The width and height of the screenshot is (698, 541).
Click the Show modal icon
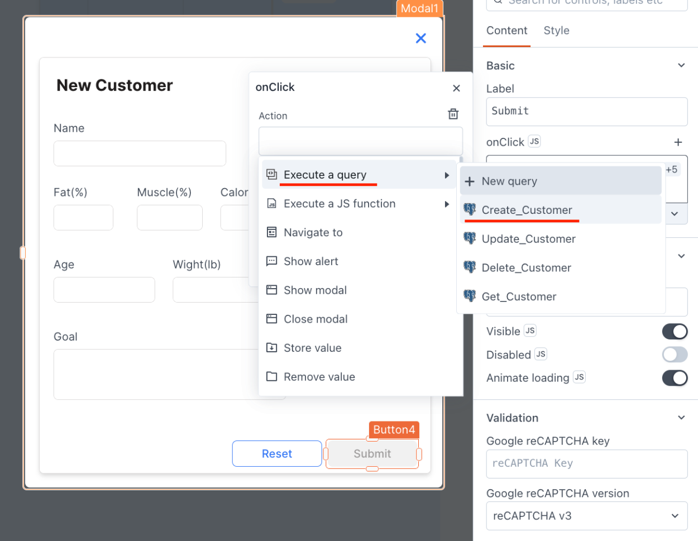click(271, 290)
